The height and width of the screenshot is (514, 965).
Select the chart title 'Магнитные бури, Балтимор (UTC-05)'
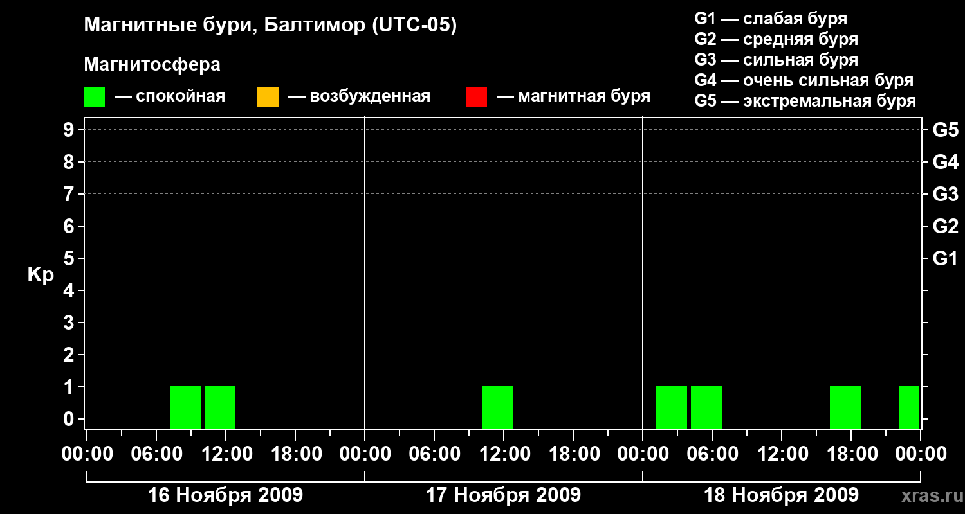point(270,26)
